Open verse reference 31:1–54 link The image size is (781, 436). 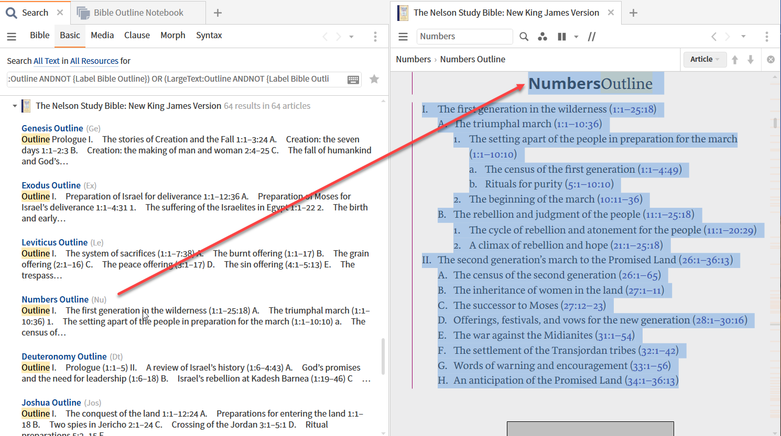coord(615,335)
